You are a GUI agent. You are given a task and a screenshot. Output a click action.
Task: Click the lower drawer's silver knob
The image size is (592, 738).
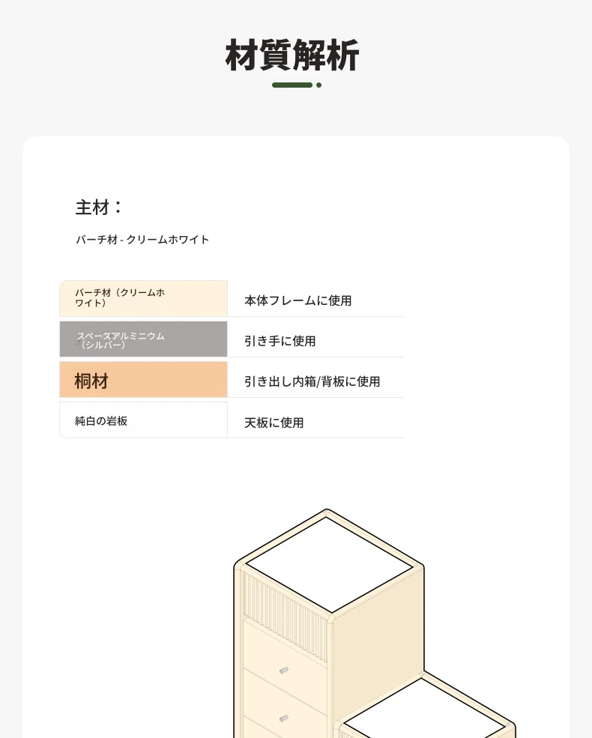[283, 719]
